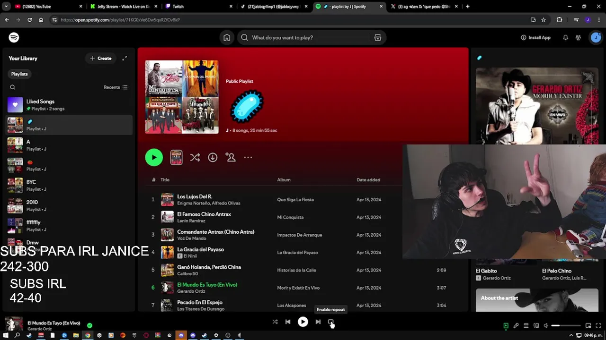Viewport: 606px width, 340px height.
Task: Click the Install App button
Action: click(535, 38)
